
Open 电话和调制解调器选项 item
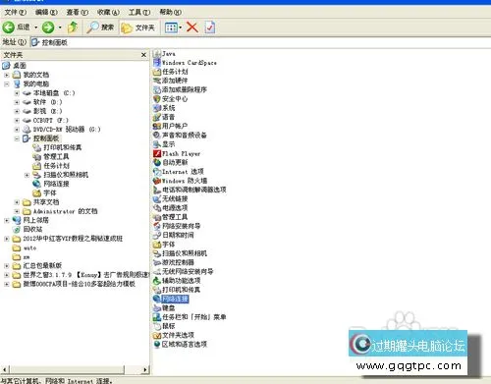click(x=190, y=190)
